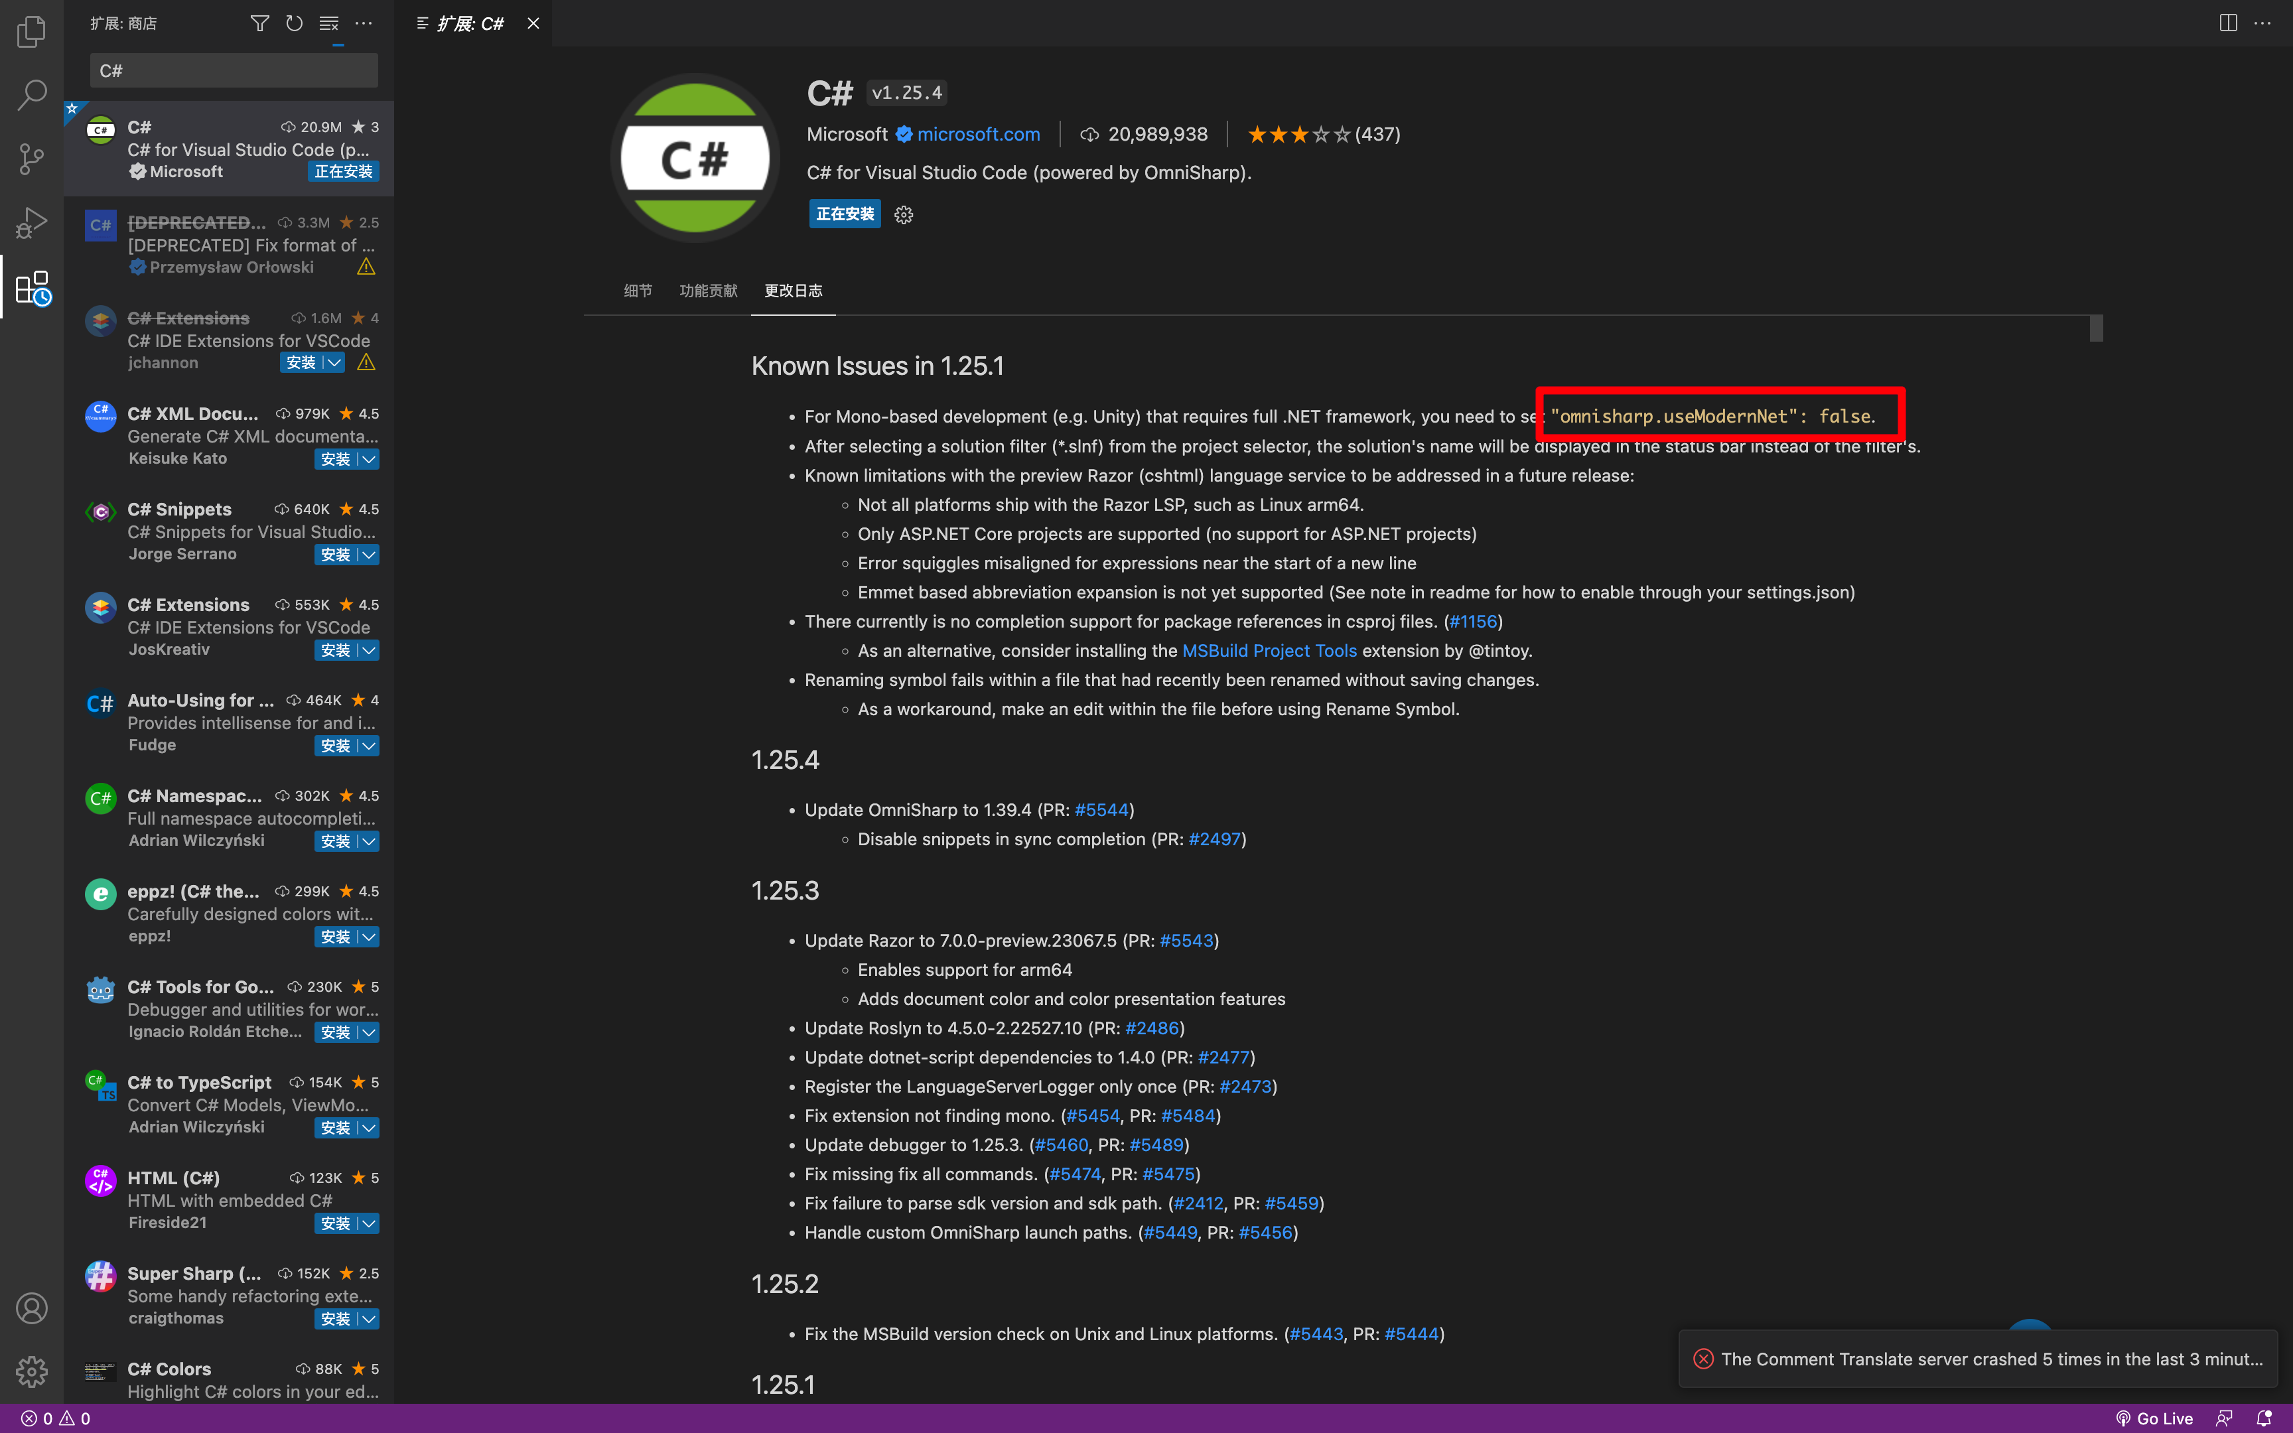Split the editor to the right
2293x1433 pixels.
tap(2229, 23)
